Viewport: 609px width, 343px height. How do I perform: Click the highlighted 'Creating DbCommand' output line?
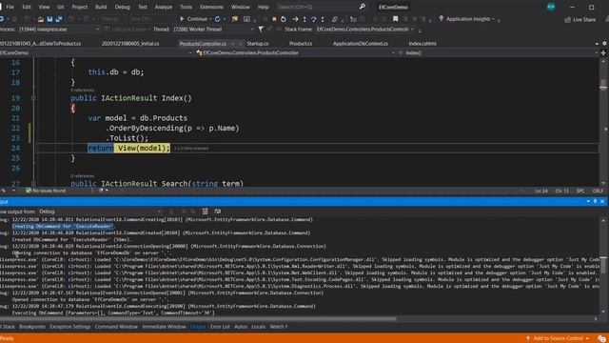pos(62,227)
